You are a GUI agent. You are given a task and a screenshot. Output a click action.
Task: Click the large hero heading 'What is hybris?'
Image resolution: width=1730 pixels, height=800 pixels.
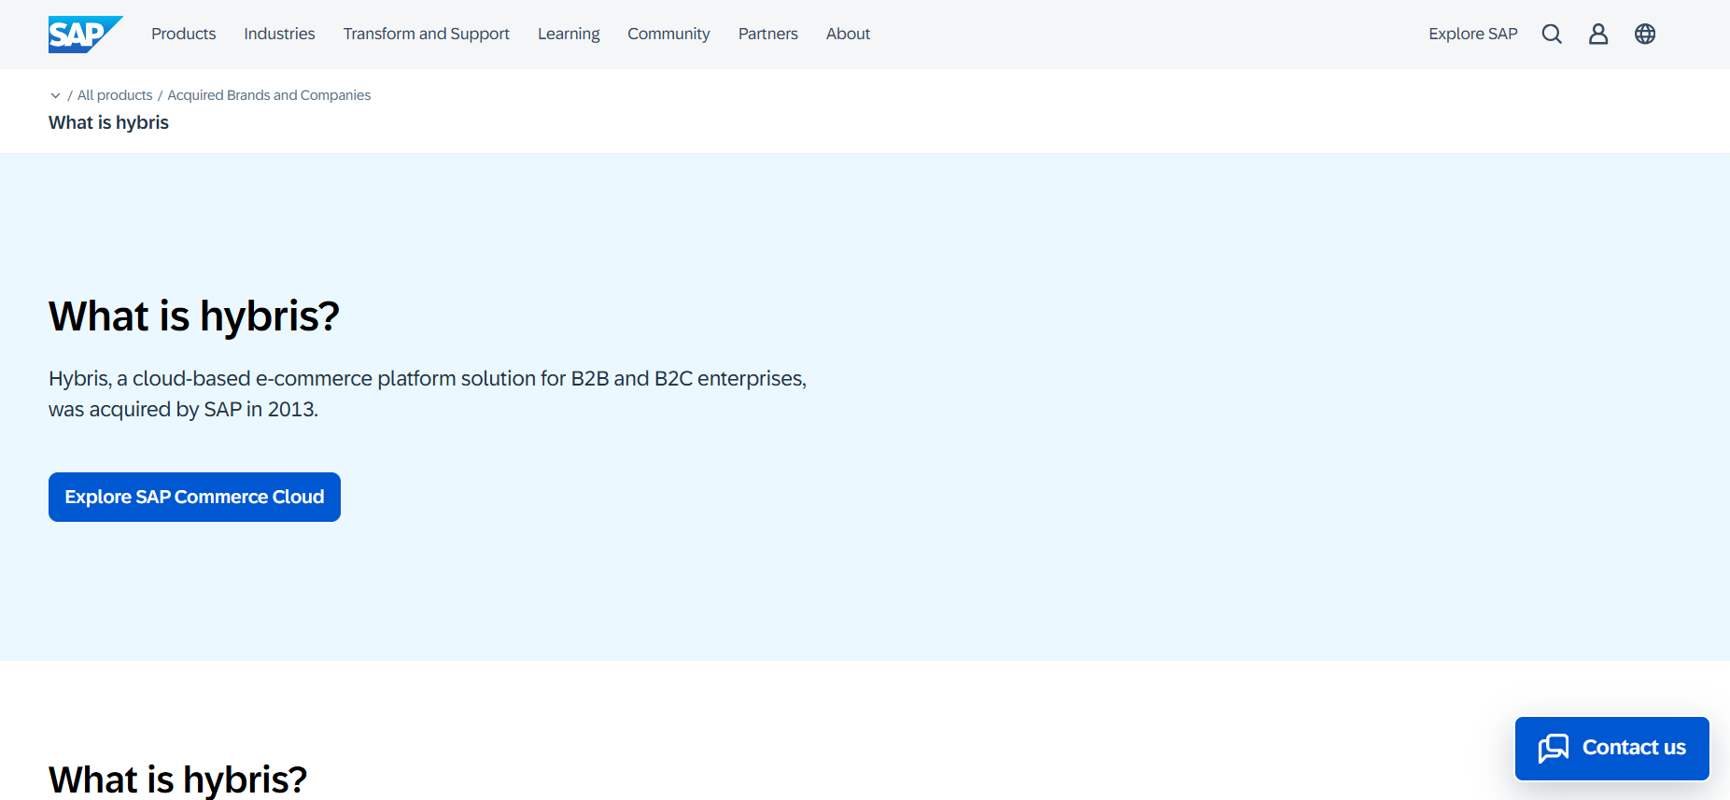(x=194, y=316)
